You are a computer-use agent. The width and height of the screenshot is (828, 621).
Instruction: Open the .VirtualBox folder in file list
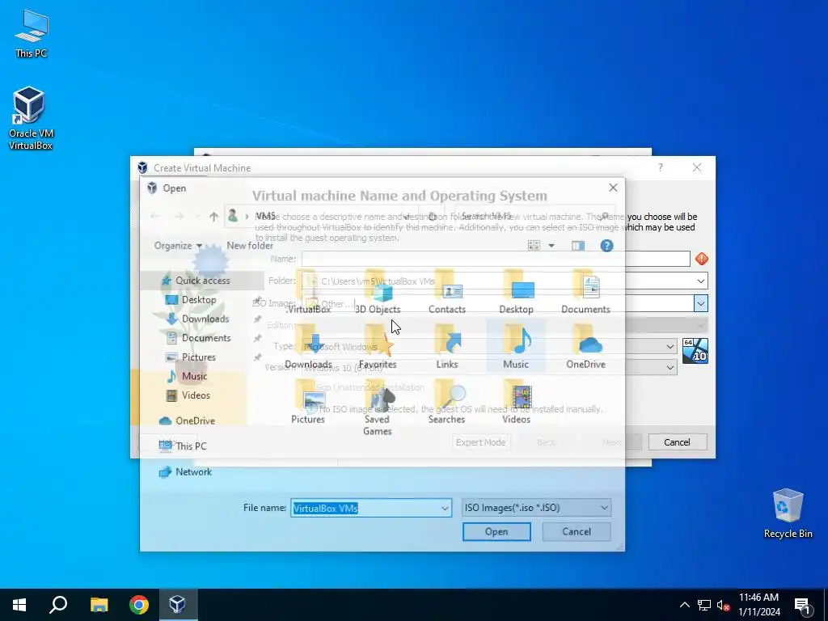click(308, 293)
